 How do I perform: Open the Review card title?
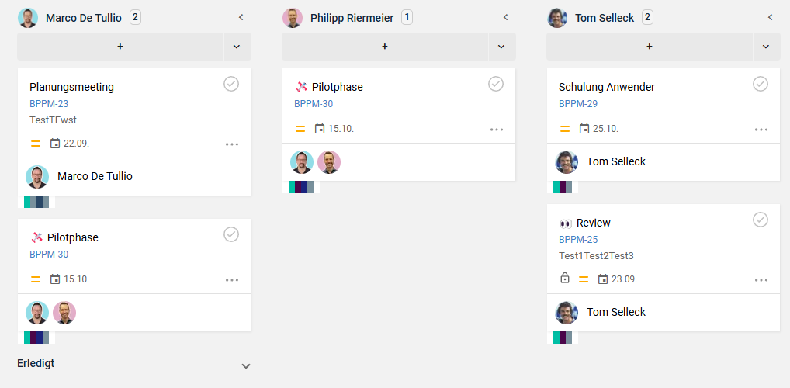pyautogui.click(x=593, y=223)
